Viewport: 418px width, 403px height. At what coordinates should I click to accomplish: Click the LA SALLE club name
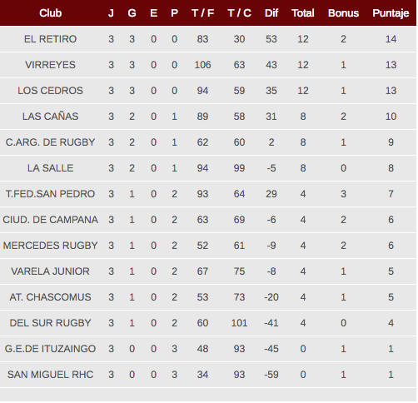(50, 168)
